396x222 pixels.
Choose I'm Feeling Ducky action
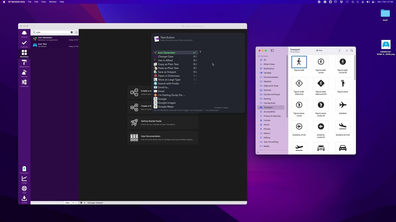(x=175, y=95)
